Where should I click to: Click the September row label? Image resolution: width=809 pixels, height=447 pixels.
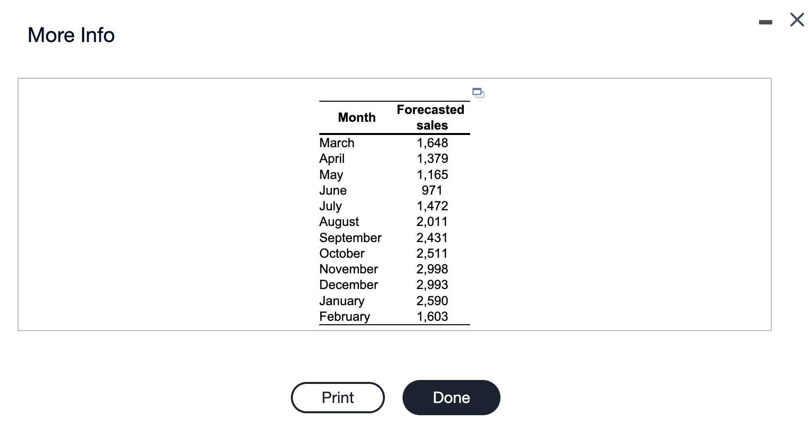pyautogui.click(x=350, y=238)
